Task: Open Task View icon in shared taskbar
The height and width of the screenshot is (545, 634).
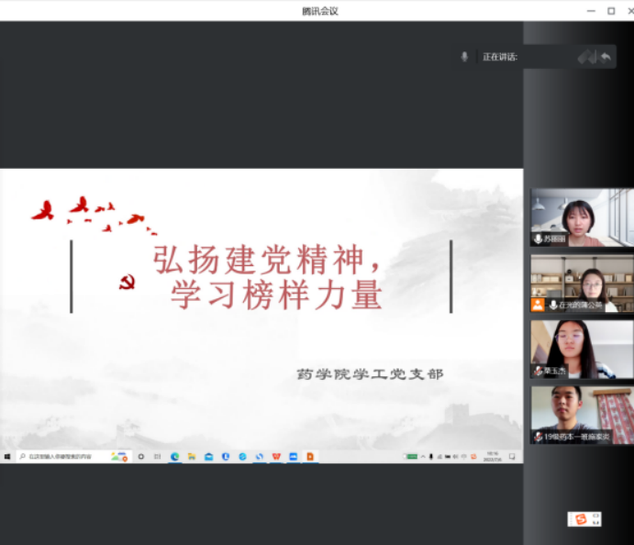Action: [157, 456]
